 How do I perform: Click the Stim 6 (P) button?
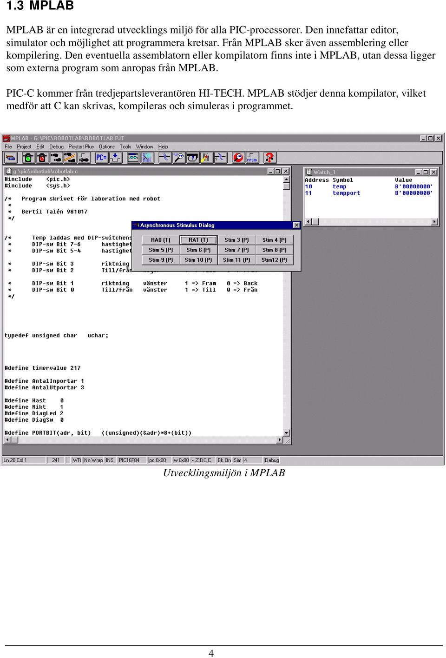point(198,250)
